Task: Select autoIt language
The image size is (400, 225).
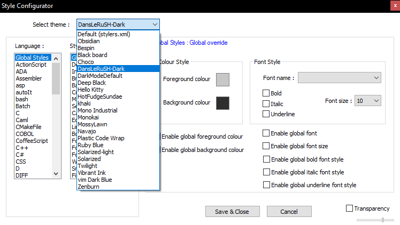Action: click(x=33, y=92)
